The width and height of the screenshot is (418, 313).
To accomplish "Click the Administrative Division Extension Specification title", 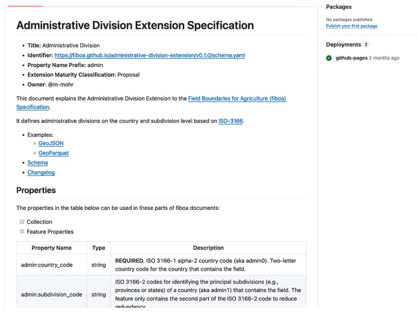I will coord(135,26).
